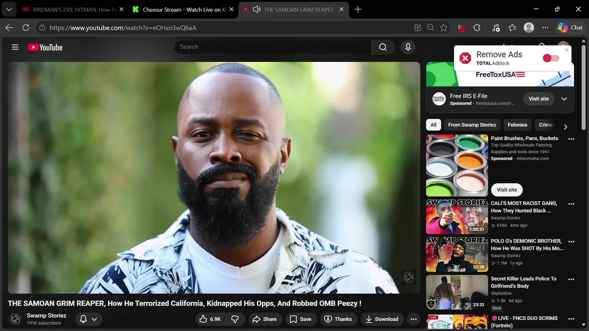The image size is (589, 331).
Task: Open the Paint Brushes, Pans, Buckets ad title
Action: pyautogui.click(x=524, y=138)
